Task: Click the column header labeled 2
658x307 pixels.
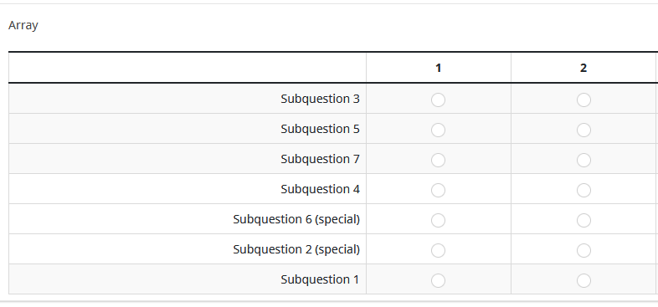Action: (583, 68)
